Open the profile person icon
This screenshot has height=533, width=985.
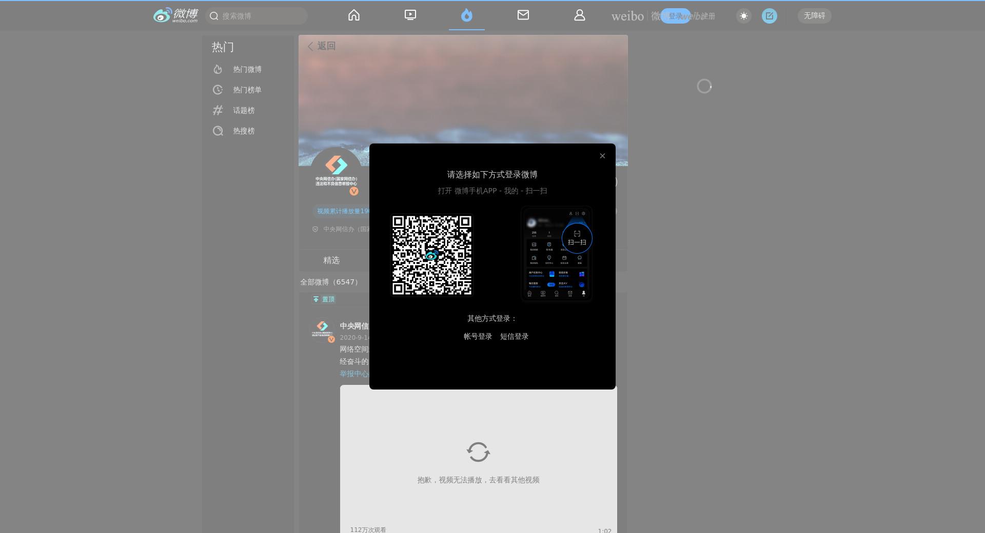[x=580, y=15]
